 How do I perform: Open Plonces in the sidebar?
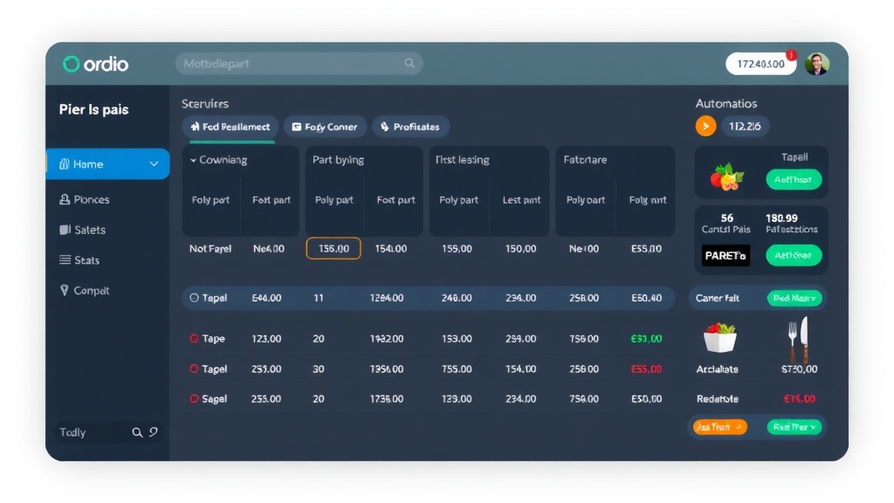[x=84, y=200]
